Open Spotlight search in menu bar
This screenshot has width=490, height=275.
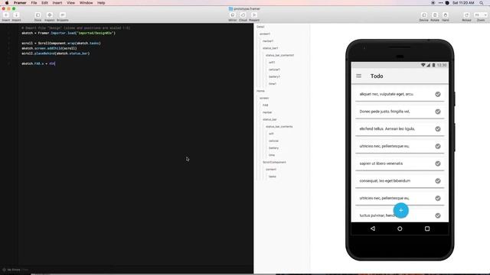[x=482, y=3]
